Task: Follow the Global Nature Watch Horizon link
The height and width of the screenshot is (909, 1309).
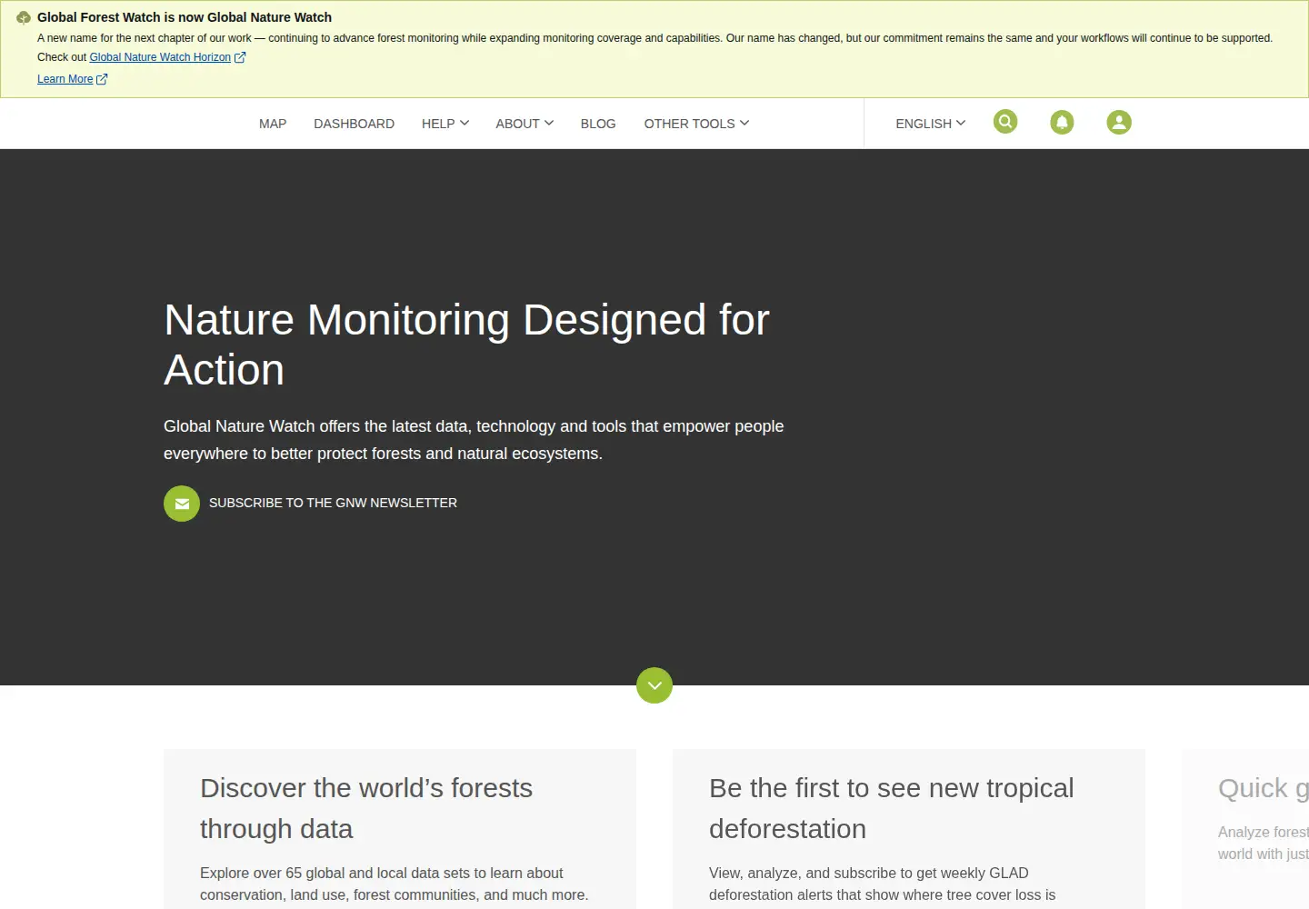Action: (160, 57)
